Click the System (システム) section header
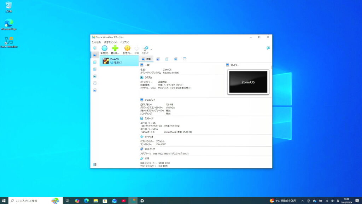Image resolution: width=362 pixels, height=204 pixels. (x=148, y=77)
